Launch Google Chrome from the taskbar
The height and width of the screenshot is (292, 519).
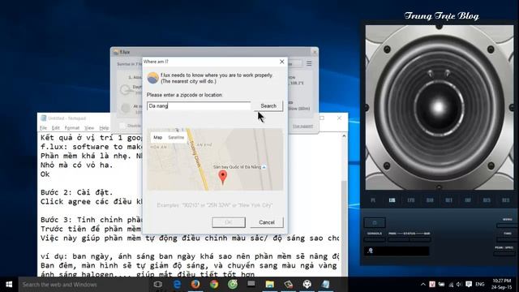[x=214, y=285]
